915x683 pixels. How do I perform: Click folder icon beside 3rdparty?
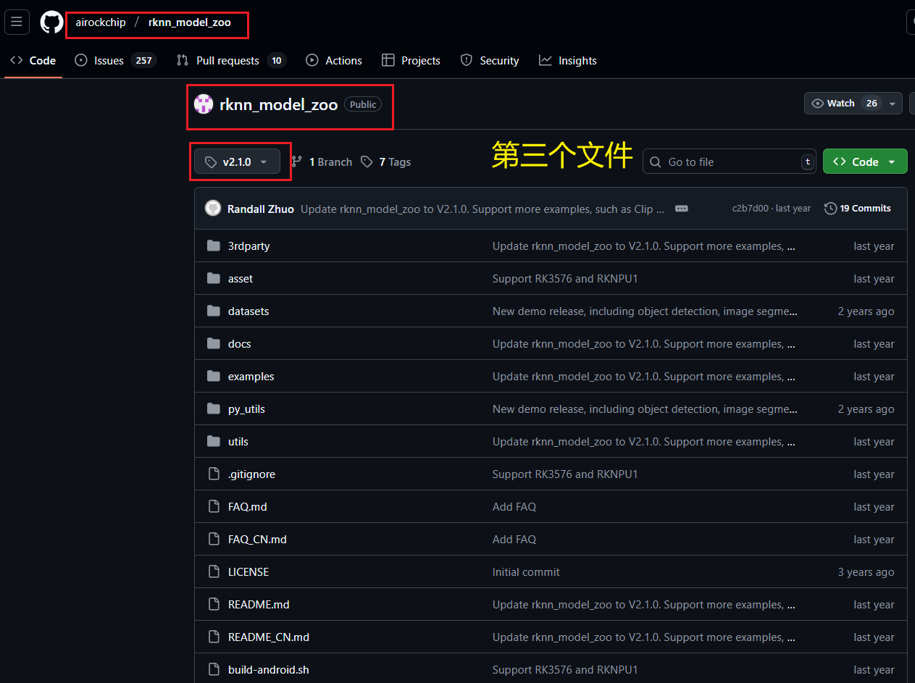(x=213, y=246)
